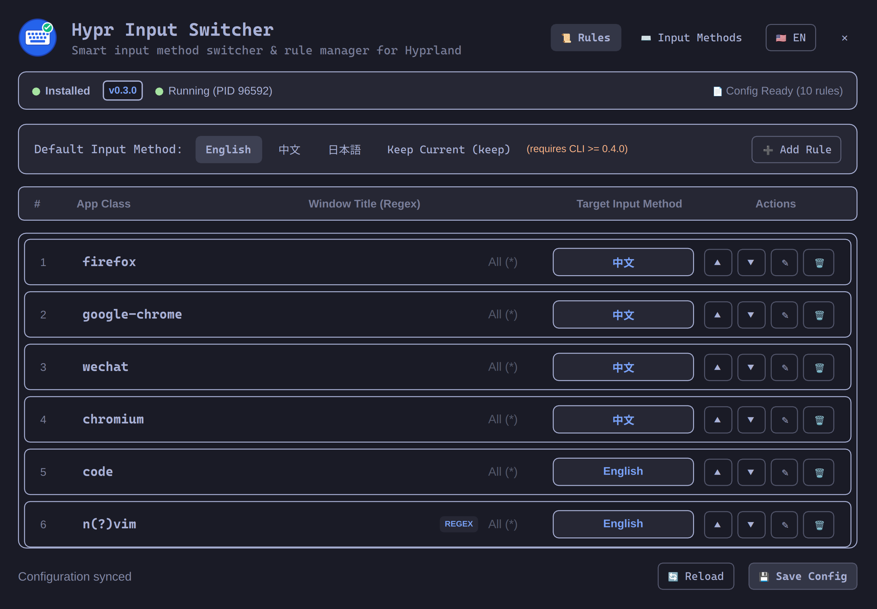This screenshot has width=877, height=609.
Task: Edit the firefox rule
Action: pos(784,262)
